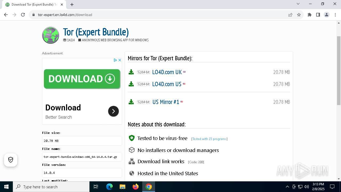The image size is (341, 192).
Task: Click the Tor Expert Bundle globe logo
Action: pyautogui.click(x=51, y=35)
